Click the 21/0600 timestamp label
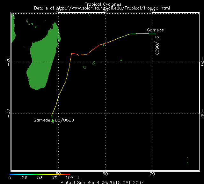The image size is (204, 184). coord(157,45)
